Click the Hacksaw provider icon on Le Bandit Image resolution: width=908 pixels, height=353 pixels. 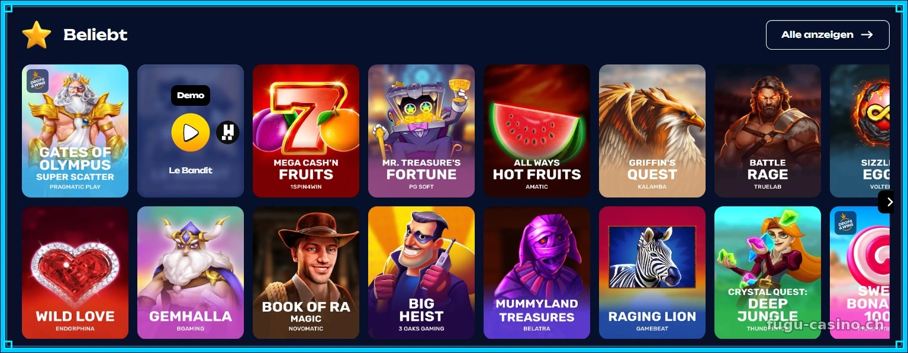[x=228, y=132]
